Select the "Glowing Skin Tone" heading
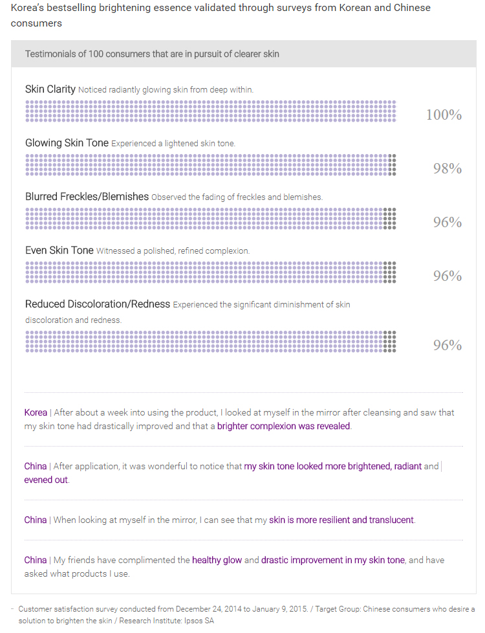The width and height of the screenshot is (485, 633). [x=67, y=143]
